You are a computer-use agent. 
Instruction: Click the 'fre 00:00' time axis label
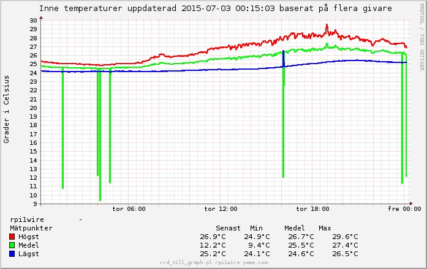click(x=404, y=209)
